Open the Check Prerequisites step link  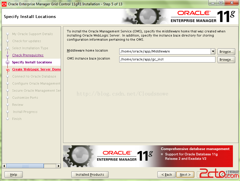click(x=28, y=55)
